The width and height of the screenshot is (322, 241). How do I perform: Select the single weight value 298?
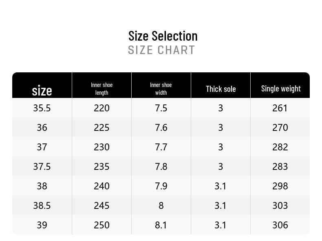[x=280, y=186]
